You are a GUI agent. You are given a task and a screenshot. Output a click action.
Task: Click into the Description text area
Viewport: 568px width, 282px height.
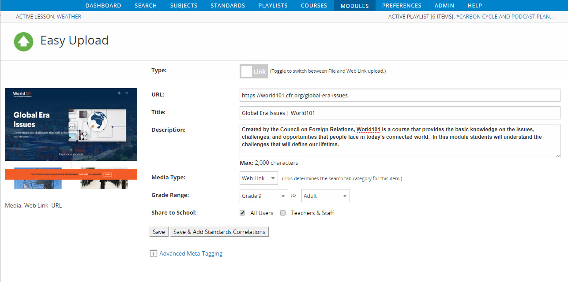pyautogui.click(x=400, y=141)
